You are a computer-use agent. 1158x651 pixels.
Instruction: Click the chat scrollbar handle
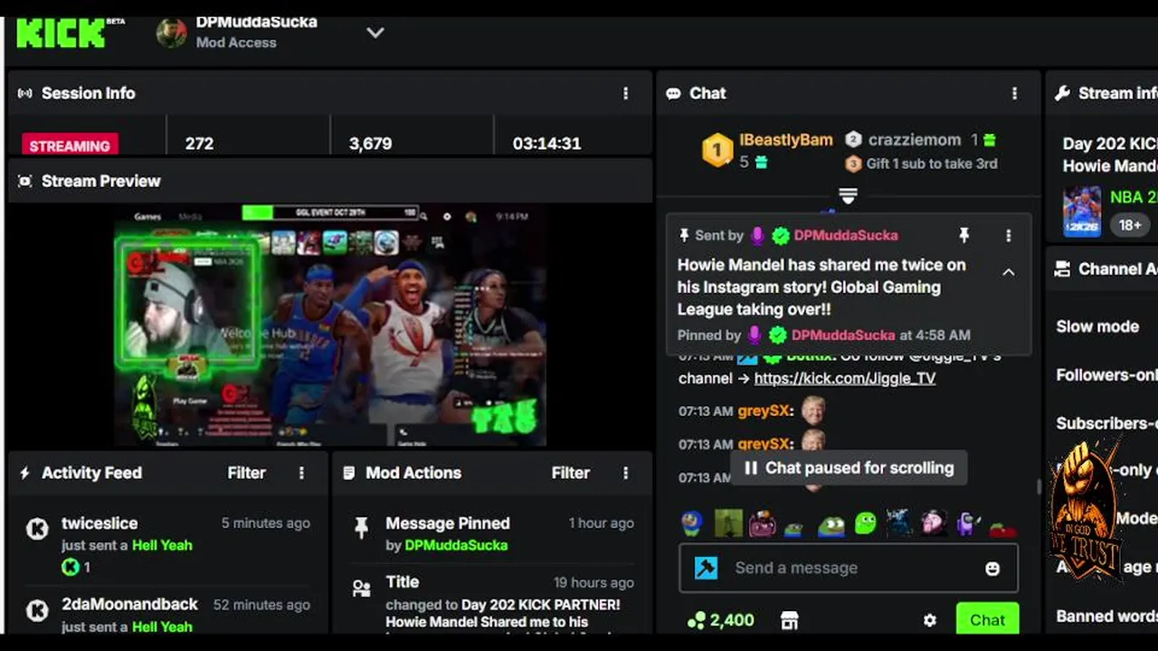(1039, 486)
